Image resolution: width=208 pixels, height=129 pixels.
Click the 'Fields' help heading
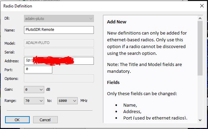pos(113,83)
